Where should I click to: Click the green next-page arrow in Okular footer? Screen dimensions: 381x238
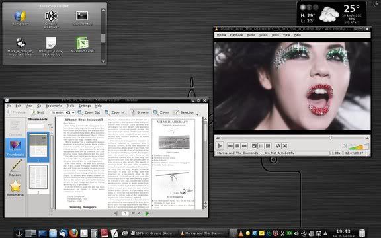147,213
